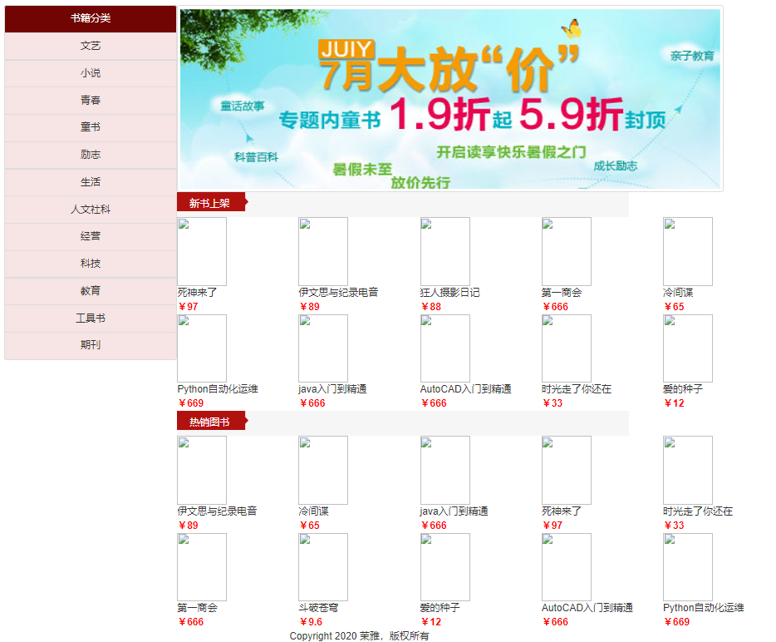
Task: Open the 工具书 category
Action: coord(91,318)
